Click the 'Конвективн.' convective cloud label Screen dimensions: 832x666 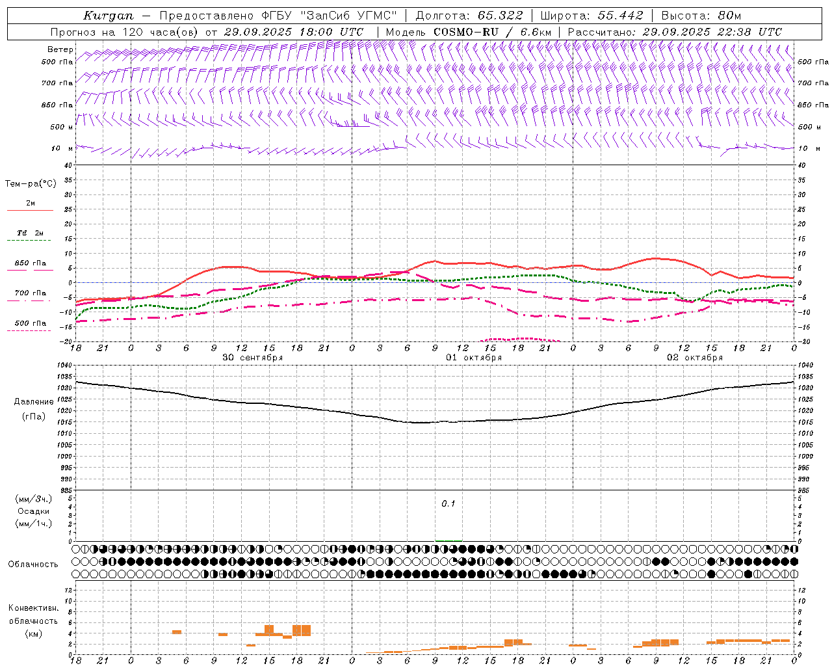click(x=33, y=608)
